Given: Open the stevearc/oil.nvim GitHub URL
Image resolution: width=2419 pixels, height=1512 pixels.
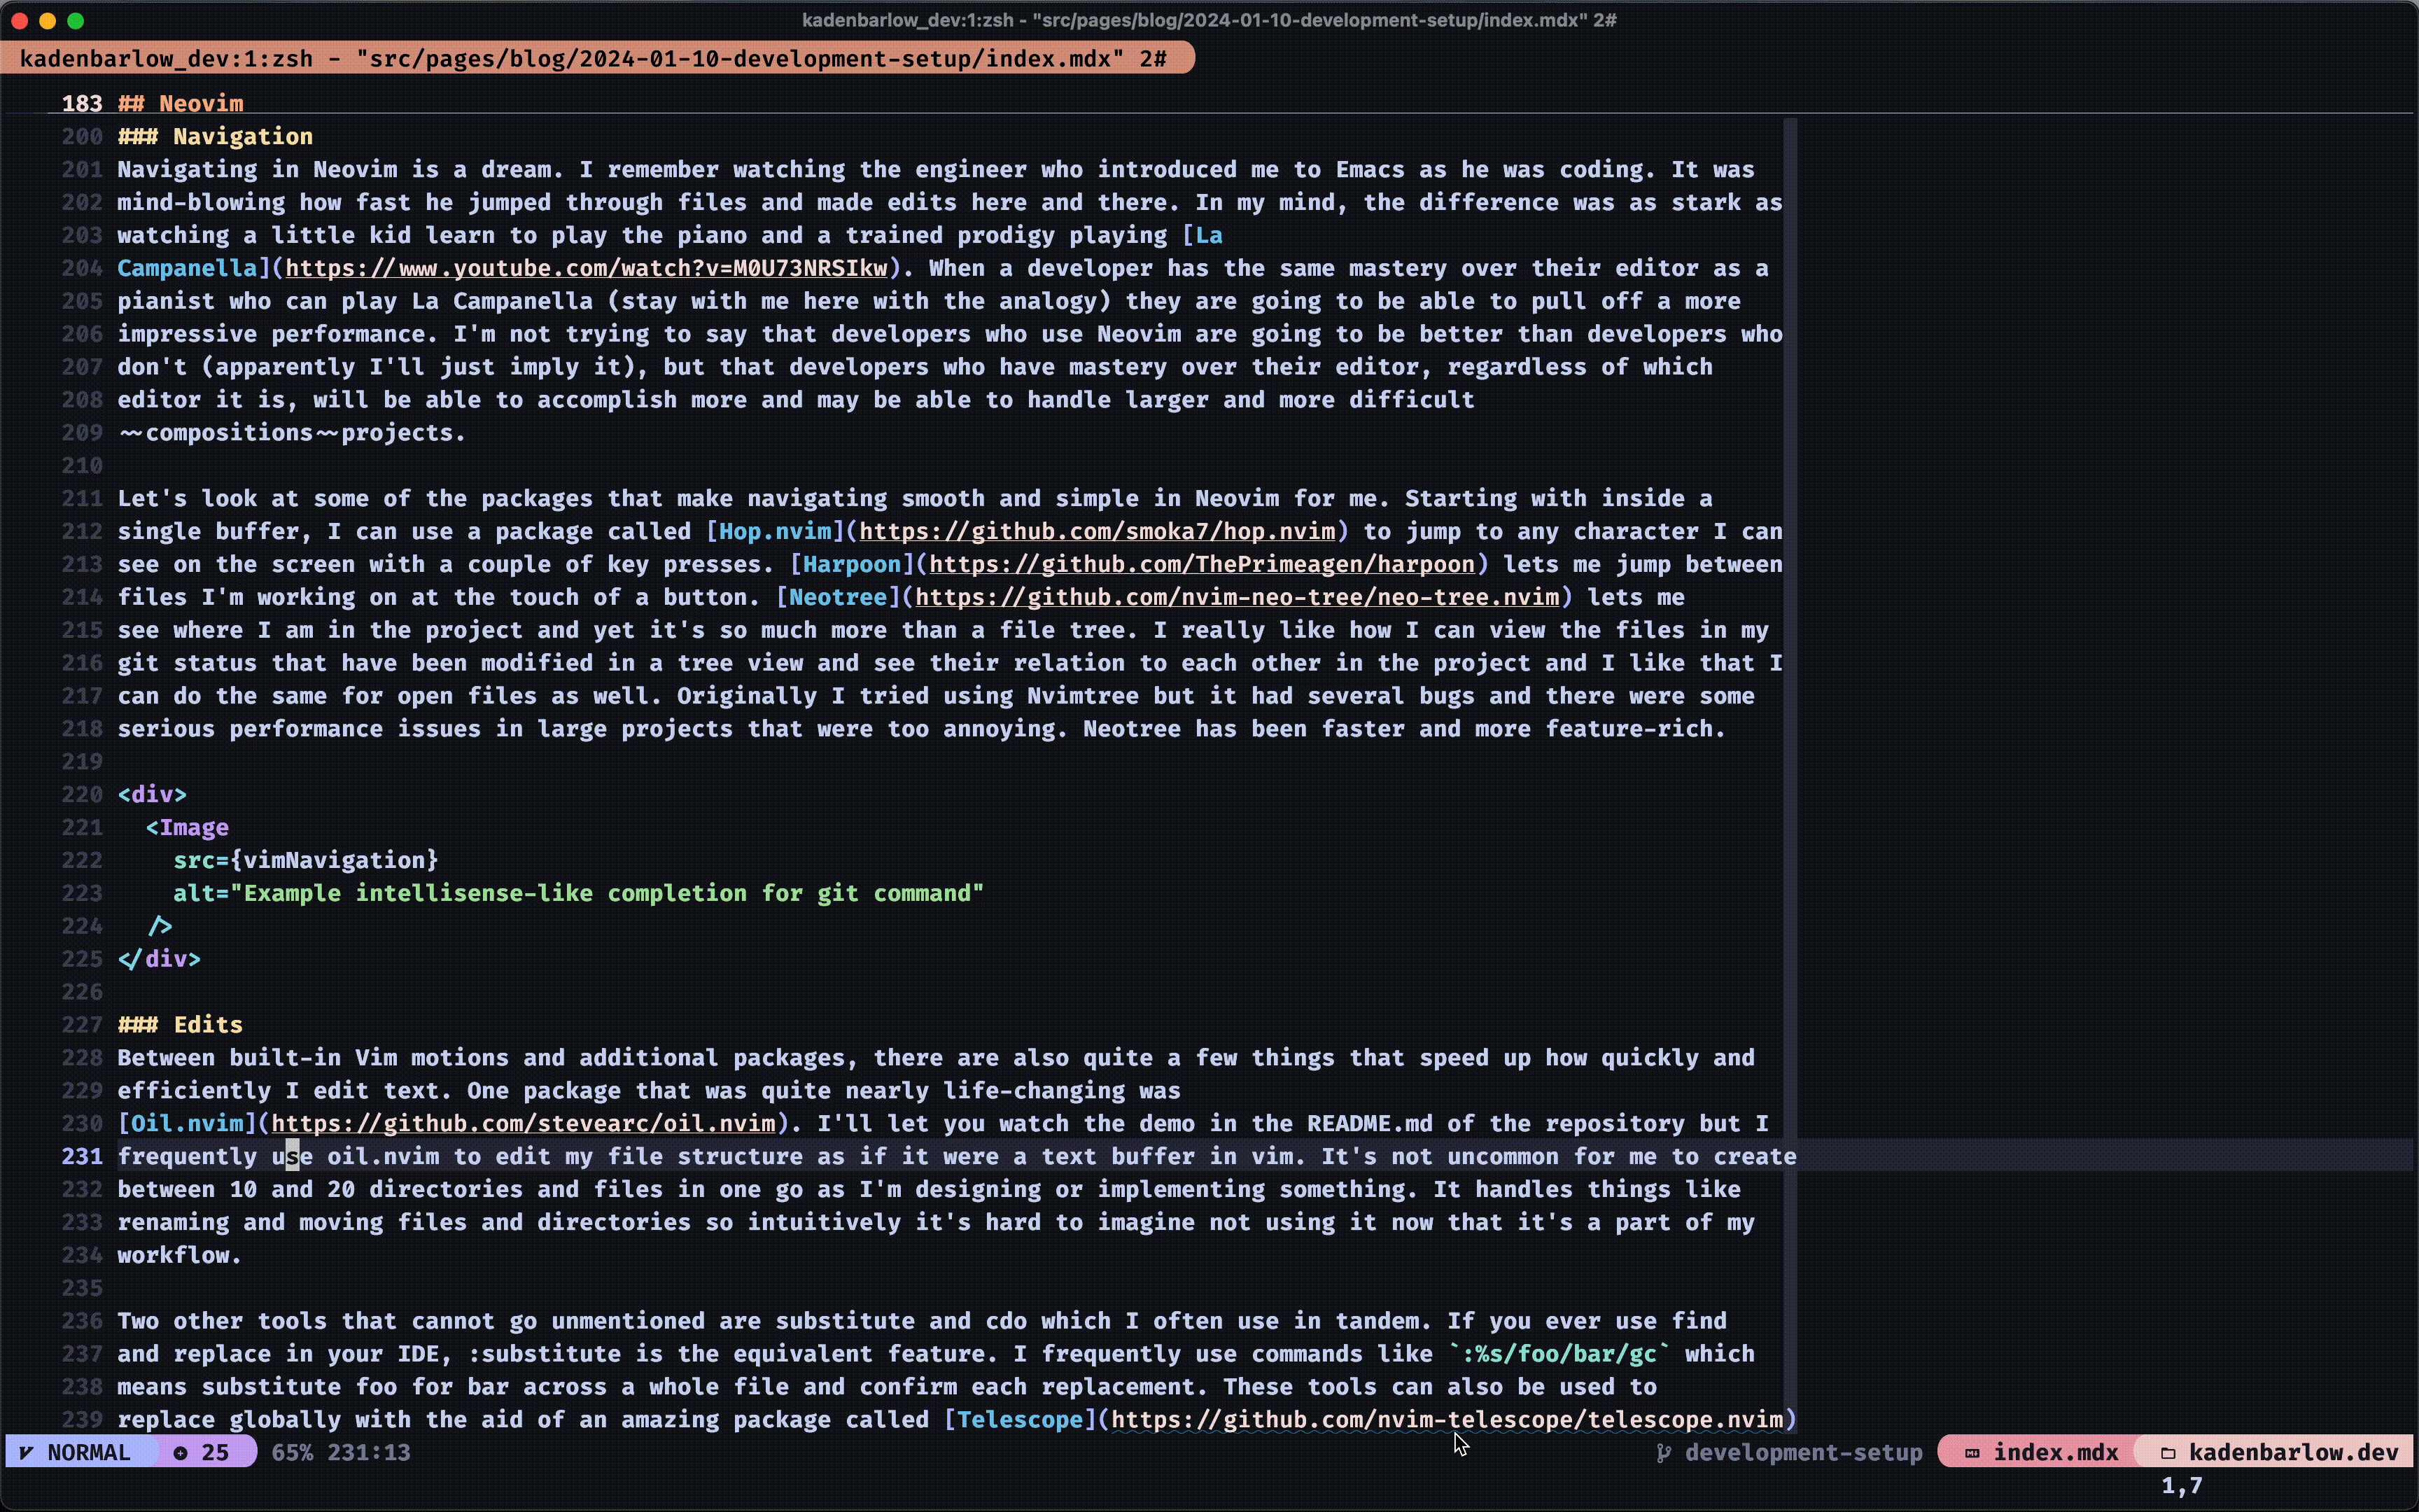Looking at the screenshot, I should click(524, 1123).
